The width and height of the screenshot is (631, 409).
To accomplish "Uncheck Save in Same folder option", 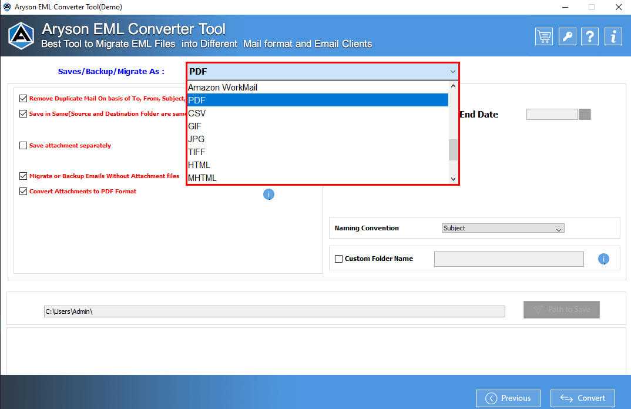I will 24,114.
